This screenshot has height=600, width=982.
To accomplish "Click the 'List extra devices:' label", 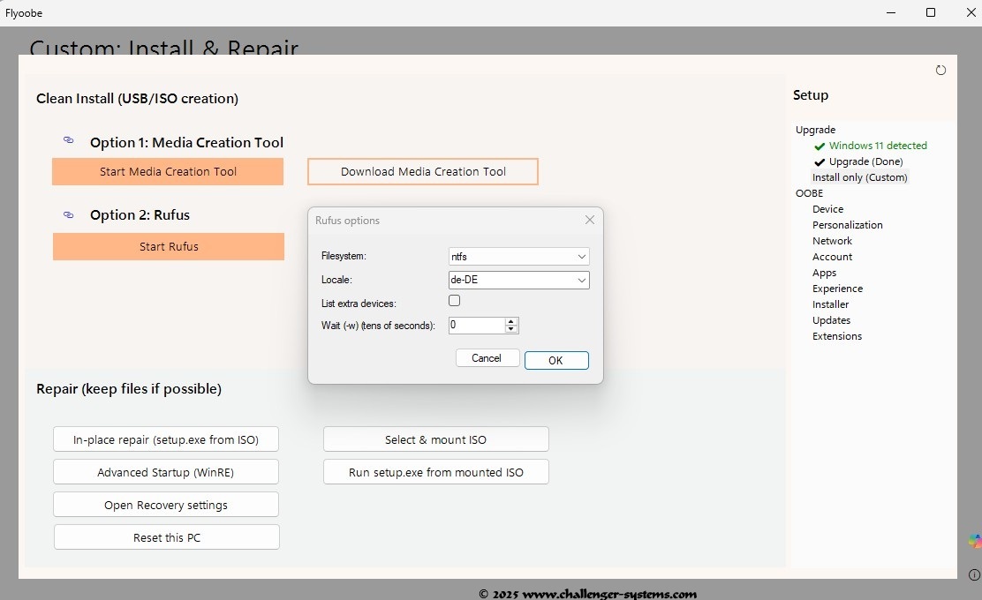I will coord(359,304).
